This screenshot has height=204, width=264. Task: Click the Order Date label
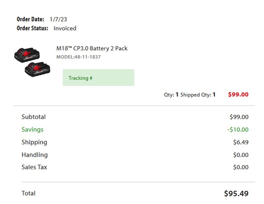(x=30, y=20)
